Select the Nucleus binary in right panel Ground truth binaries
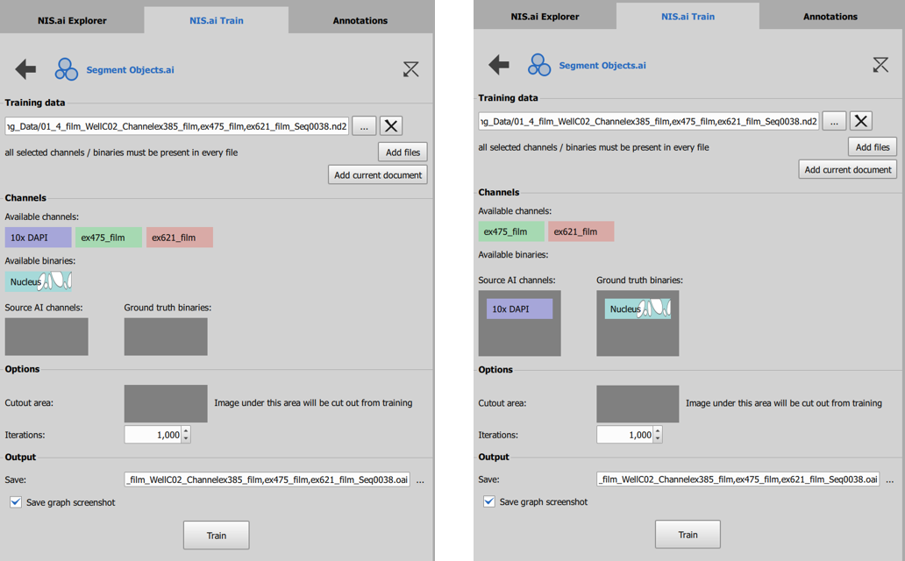905x561 pixels. (x=637, y=309)
